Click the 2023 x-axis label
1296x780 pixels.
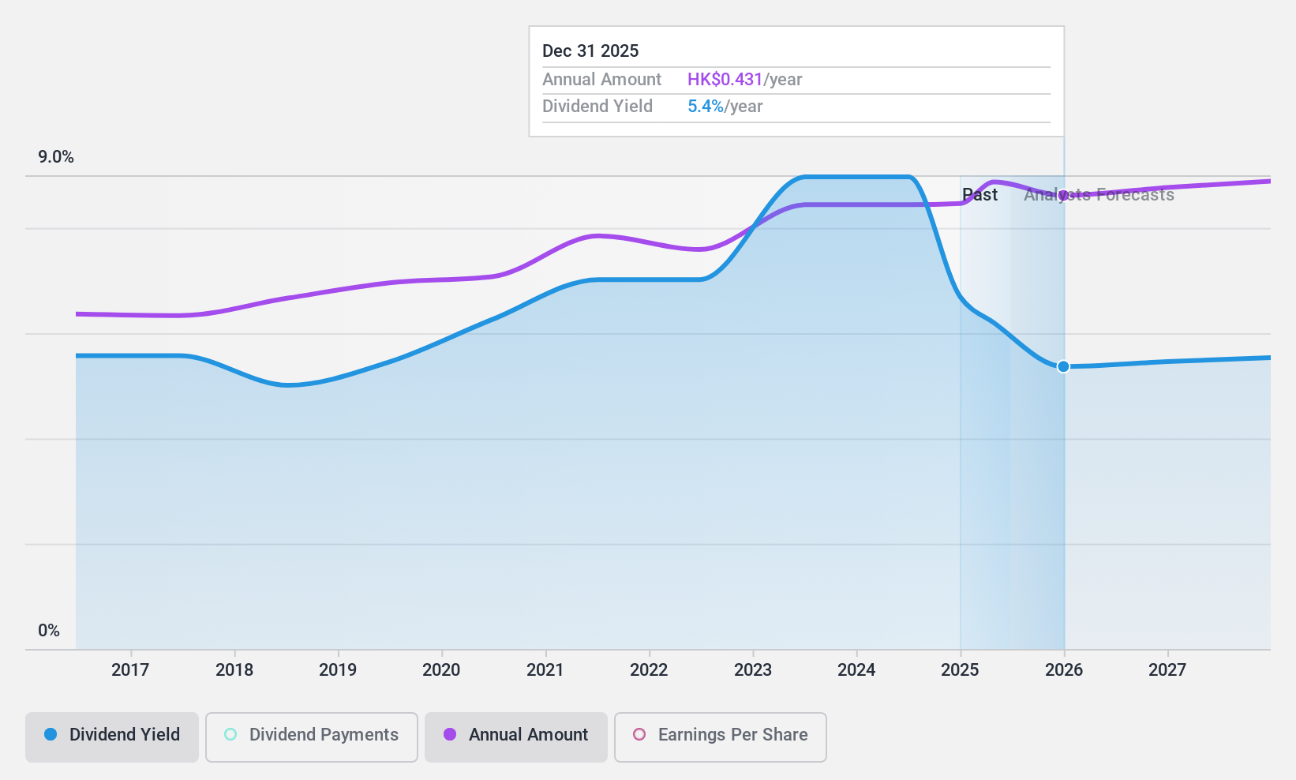click(x=753, y=669)
